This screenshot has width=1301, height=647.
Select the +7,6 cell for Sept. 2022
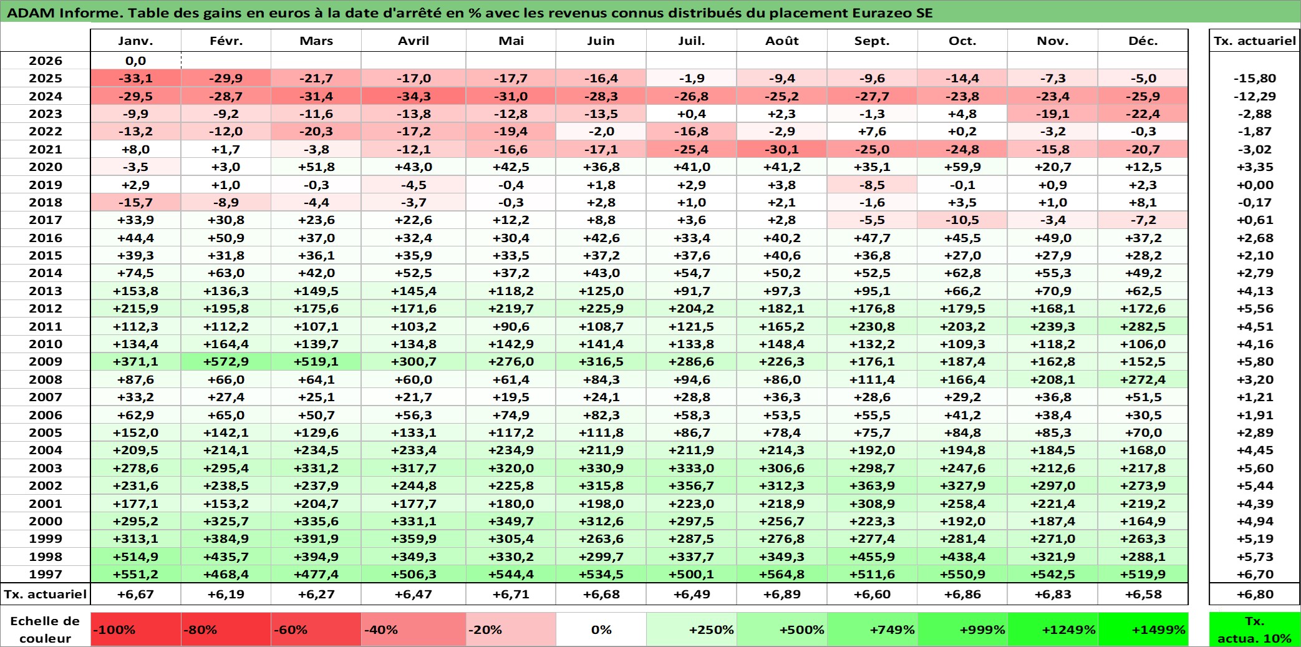tap(873, 131)
